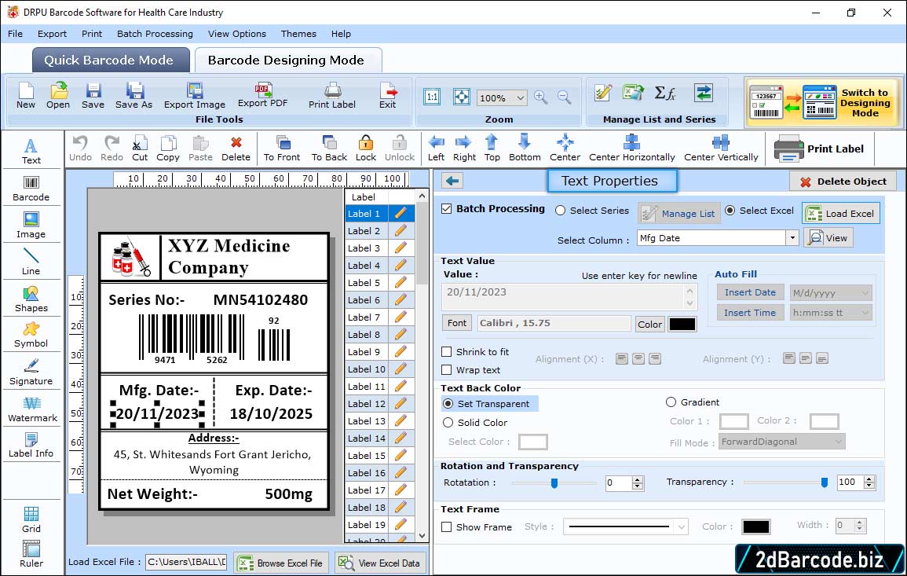The height and width of the screenshot is (576, 907).
Task: Insert a Watermark
Action: point(32,409)
